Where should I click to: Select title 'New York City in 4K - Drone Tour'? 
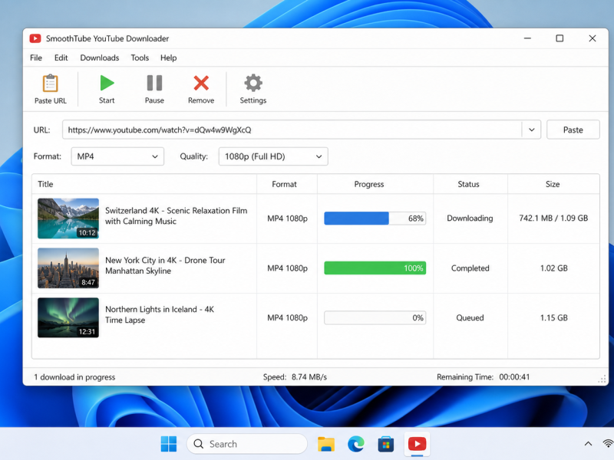point(165,260)
